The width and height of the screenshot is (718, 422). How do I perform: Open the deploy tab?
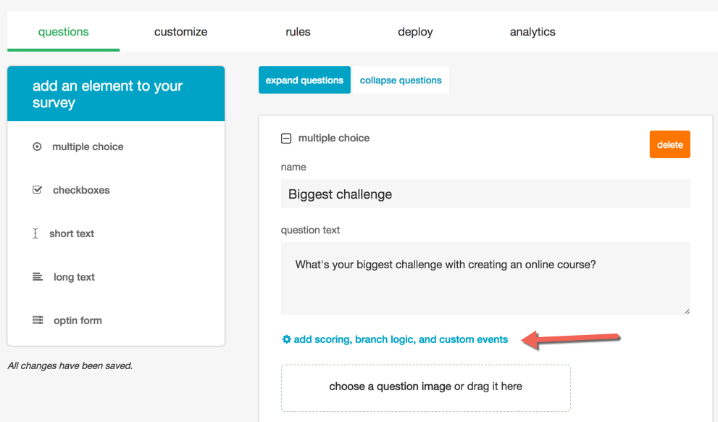pos(415,32)
